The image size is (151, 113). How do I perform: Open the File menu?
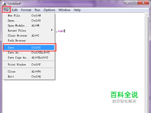(6, 10)
